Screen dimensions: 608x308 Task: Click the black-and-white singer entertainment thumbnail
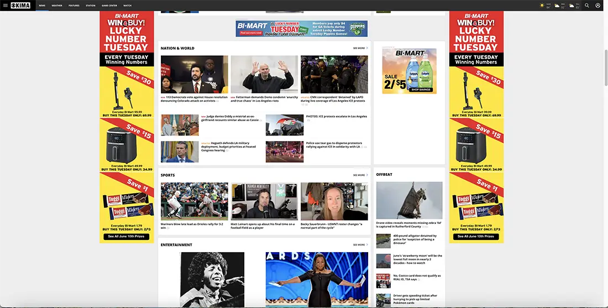coord(212,279)
